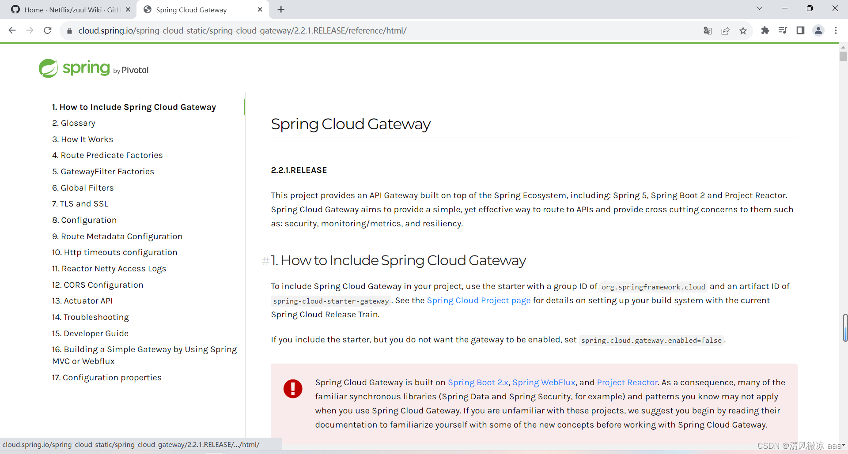Open a new browser tab
The height and width of the screenshot is (454, 848).
pyautogui.click(x=281, y=9)
